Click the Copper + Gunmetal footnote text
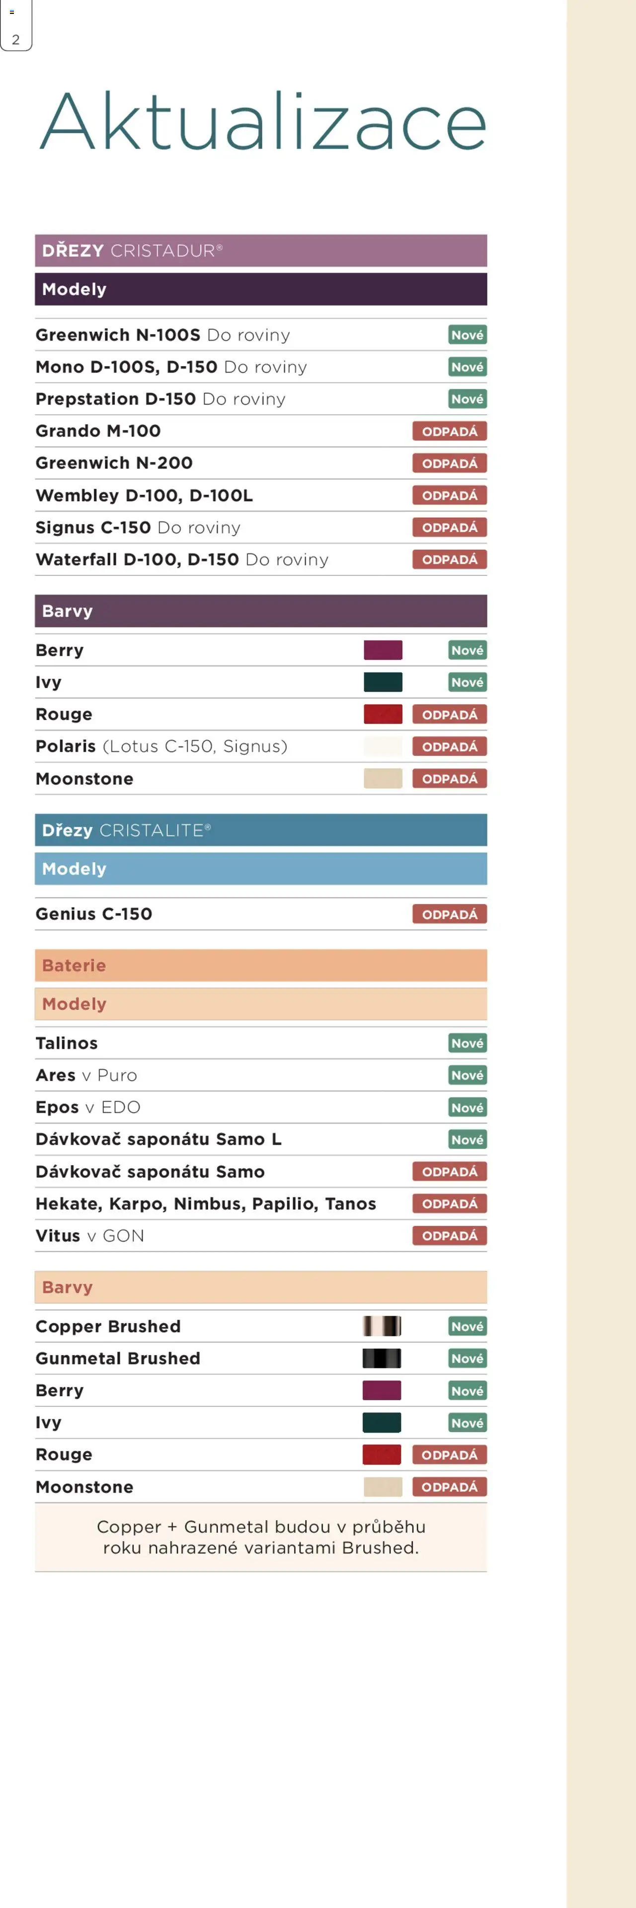The image size is (636, 1908). [x=261, y=1537]
